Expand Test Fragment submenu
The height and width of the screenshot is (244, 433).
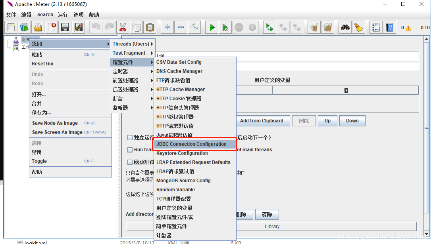click(x=133, y=53)
